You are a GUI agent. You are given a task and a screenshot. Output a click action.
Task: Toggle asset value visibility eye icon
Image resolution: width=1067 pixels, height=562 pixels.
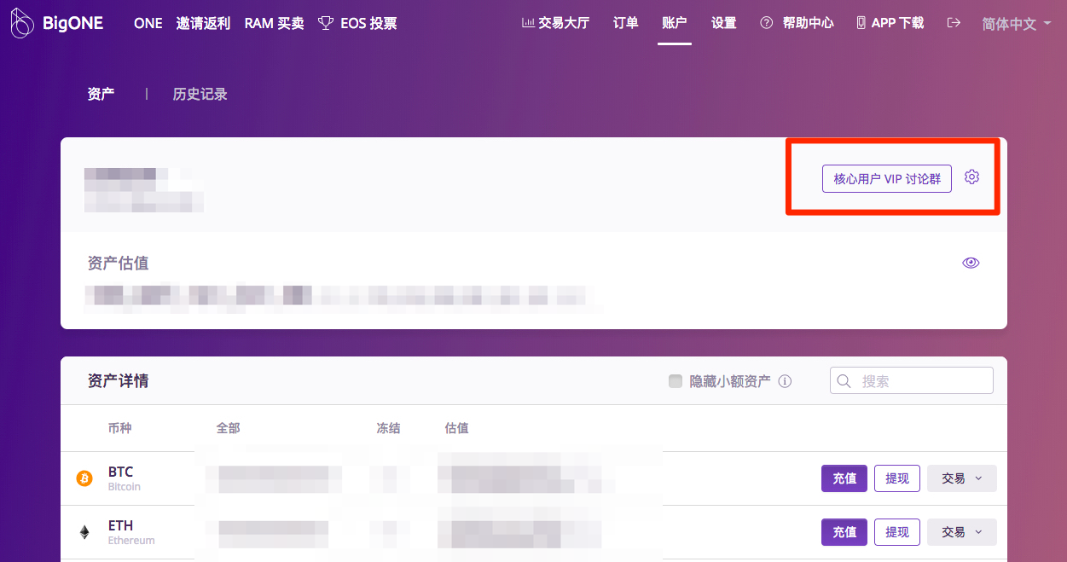[x=971, y=263]
